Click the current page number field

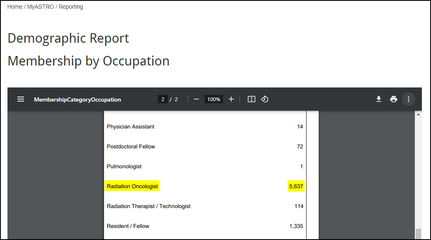point(162,99)
